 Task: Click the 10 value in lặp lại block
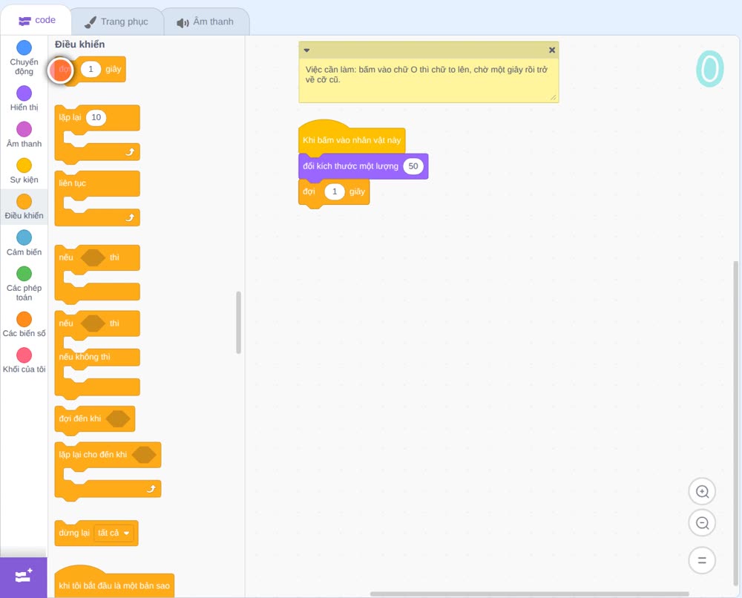pyautogui.click(x=96, y=117)
